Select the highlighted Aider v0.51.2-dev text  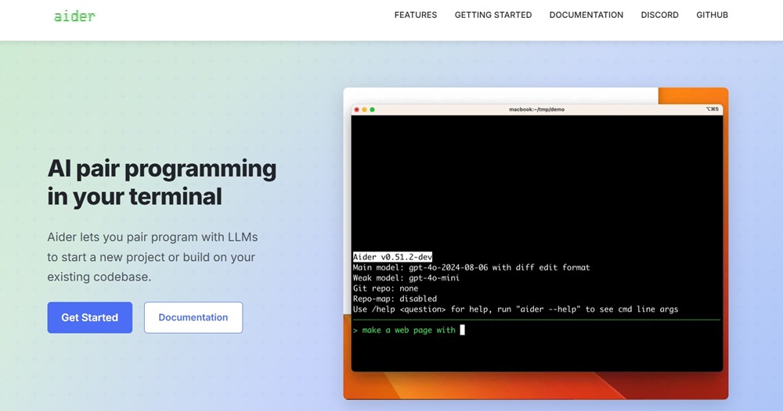[x=392, y=257]
